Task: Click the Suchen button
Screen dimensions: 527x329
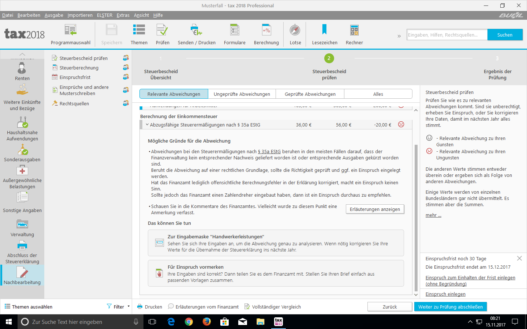Action: pos(505,35)
